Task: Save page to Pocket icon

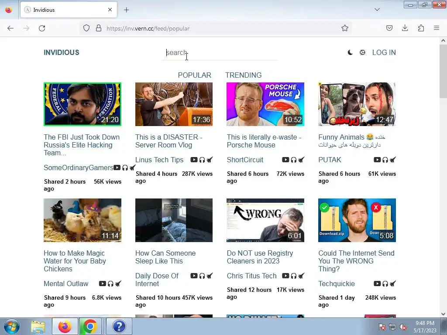Action: coord(389,28)
